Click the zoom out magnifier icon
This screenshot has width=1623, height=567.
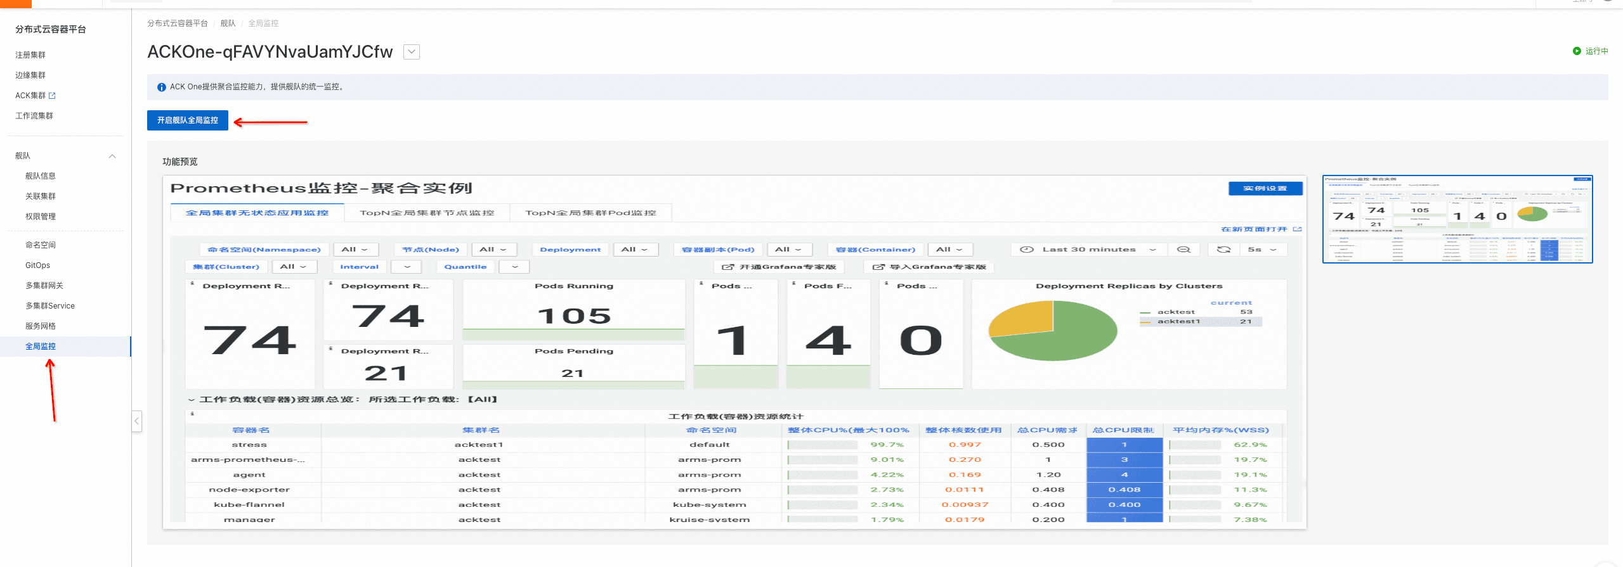coord(1183,250)
